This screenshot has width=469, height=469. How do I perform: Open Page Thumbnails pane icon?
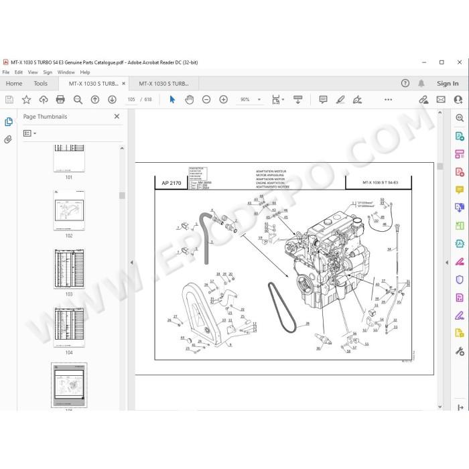(x=9, y=122)
